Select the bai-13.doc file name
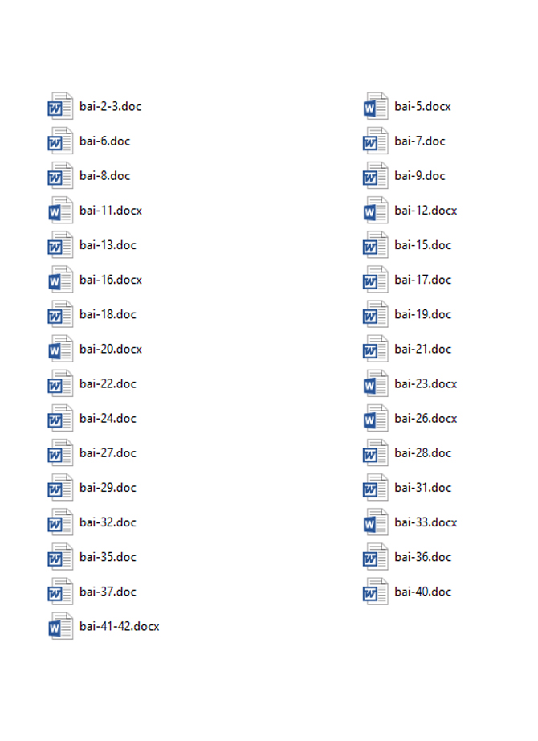538x741 pixels. pos(108,245)
